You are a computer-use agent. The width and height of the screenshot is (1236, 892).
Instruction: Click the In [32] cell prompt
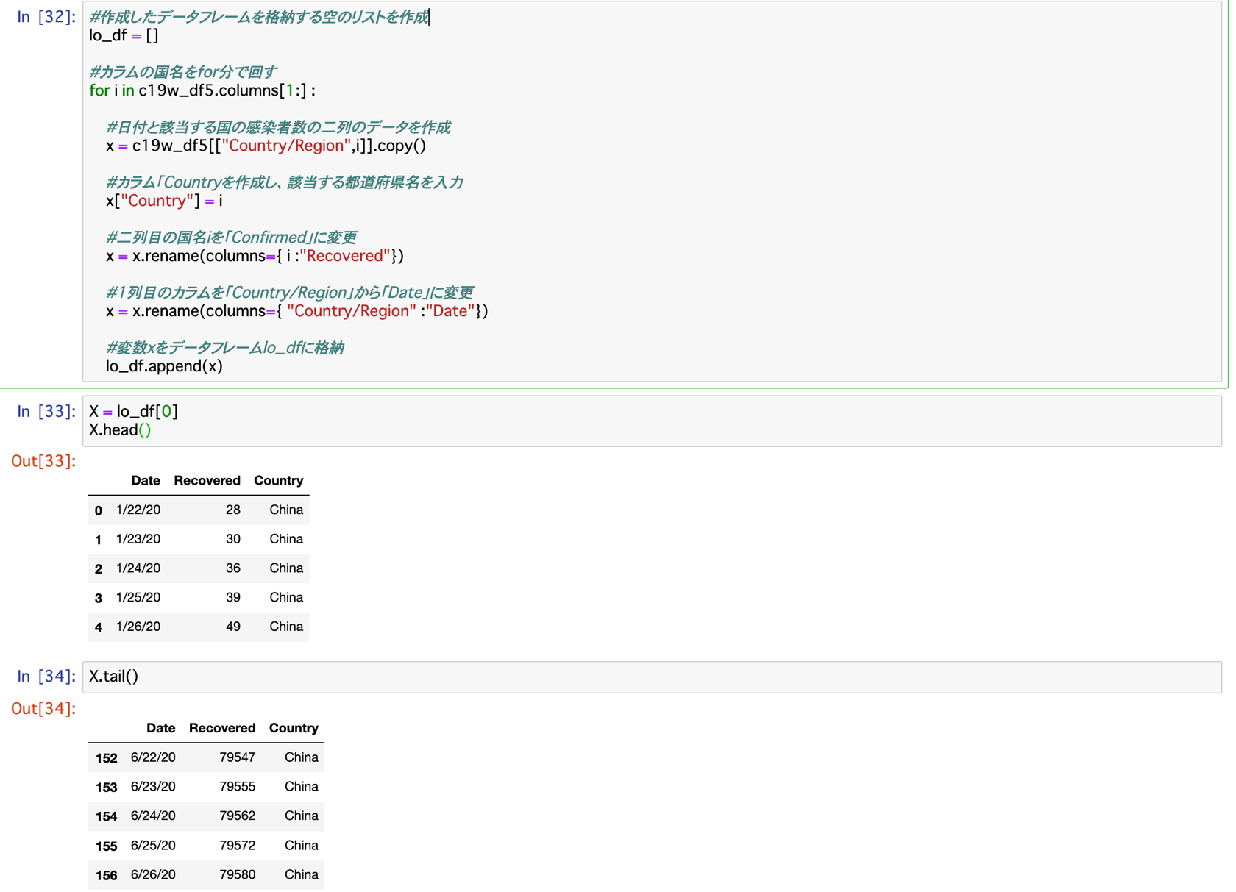[x=46, y=17]
